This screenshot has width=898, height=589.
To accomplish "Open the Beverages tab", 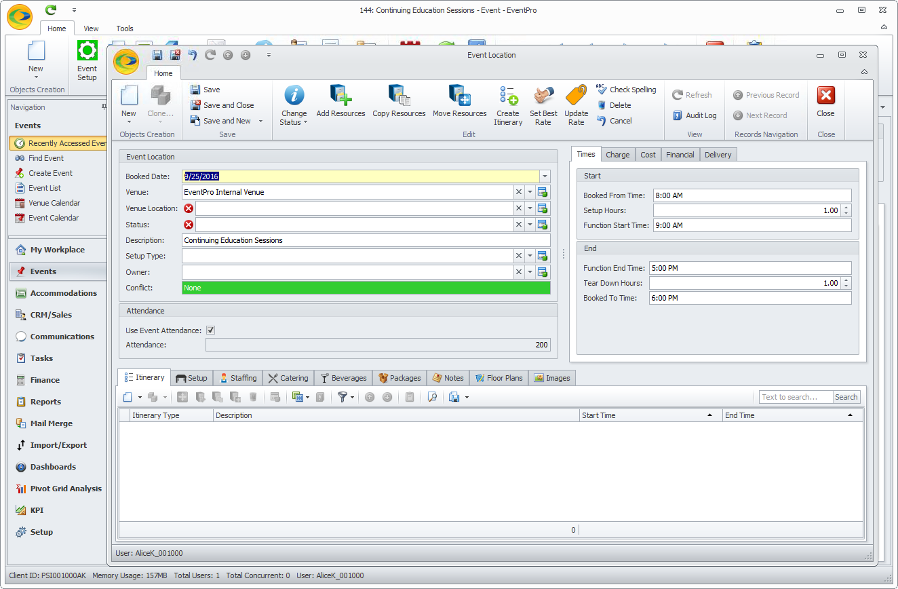I will pyautogui.click(x=343, y=378).
